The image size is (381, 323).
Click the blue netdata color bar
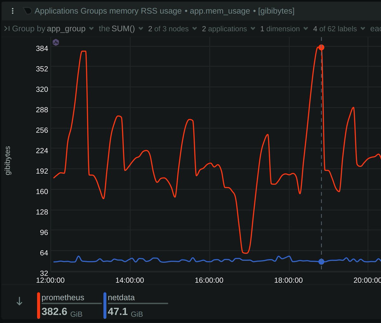coord(105,306)
